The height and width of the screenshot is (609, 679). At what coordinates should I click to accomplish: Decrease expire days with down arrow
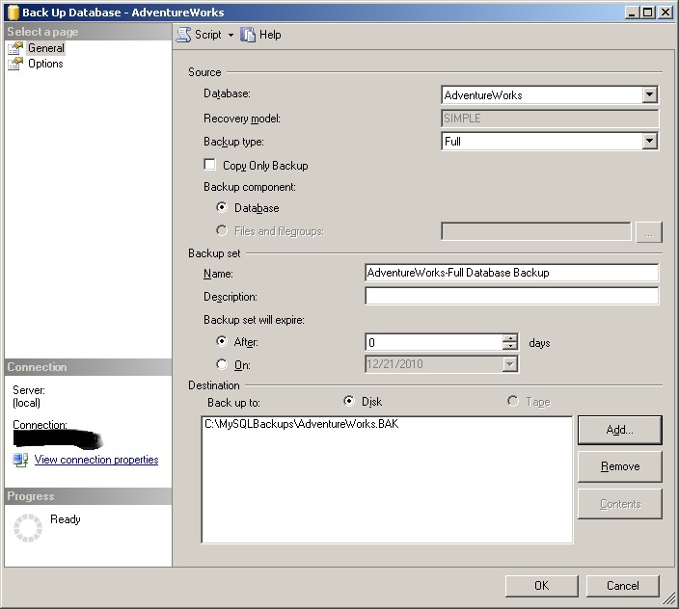click(510, 346)
